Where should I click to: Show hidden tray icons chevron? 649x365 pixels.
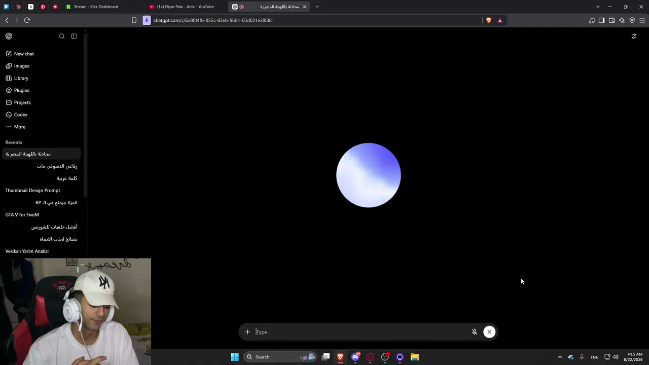coord(560,357)
